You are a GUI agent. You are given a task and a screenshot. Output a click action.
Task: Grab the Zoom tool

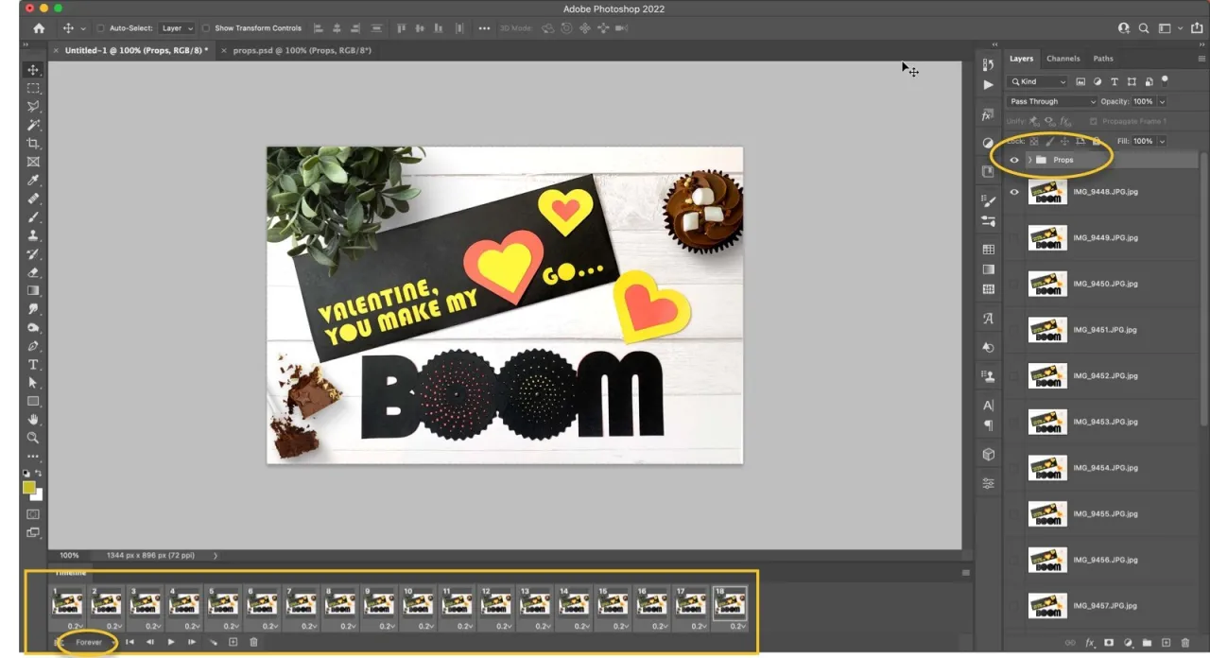33,438
